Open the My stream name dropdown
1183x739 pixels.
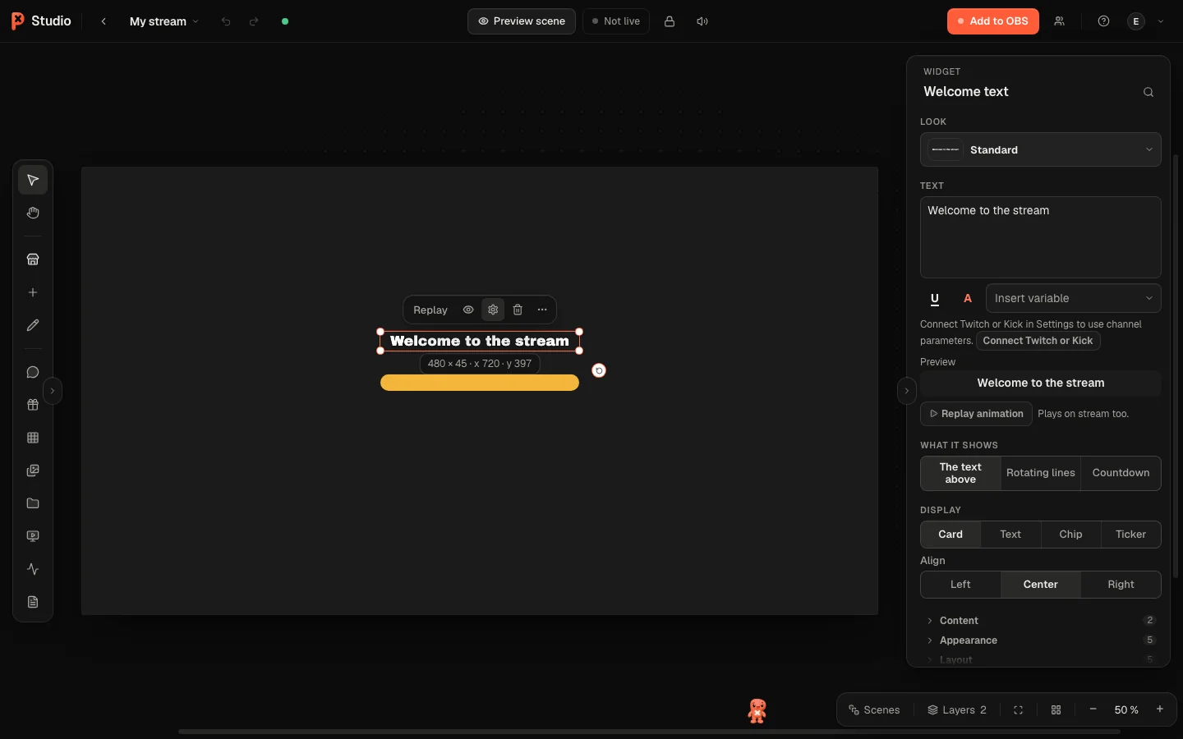point(164,21)
